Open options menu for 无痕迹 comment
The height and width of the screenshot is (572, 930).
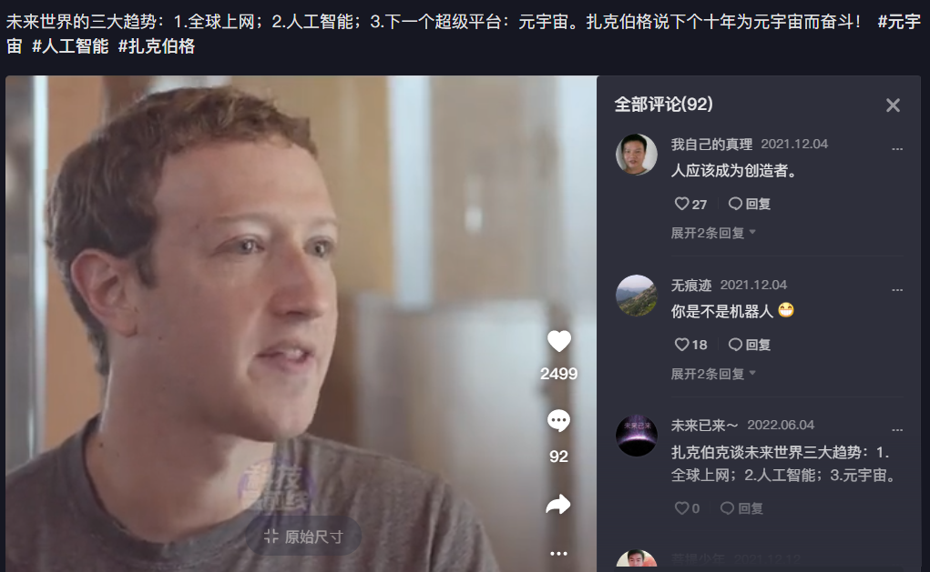click(x=897, y=289)
